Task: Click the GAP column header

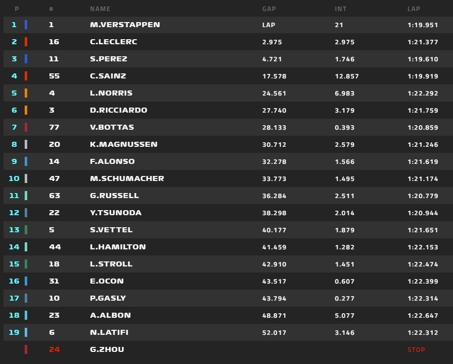Action: tap(269, 9)
